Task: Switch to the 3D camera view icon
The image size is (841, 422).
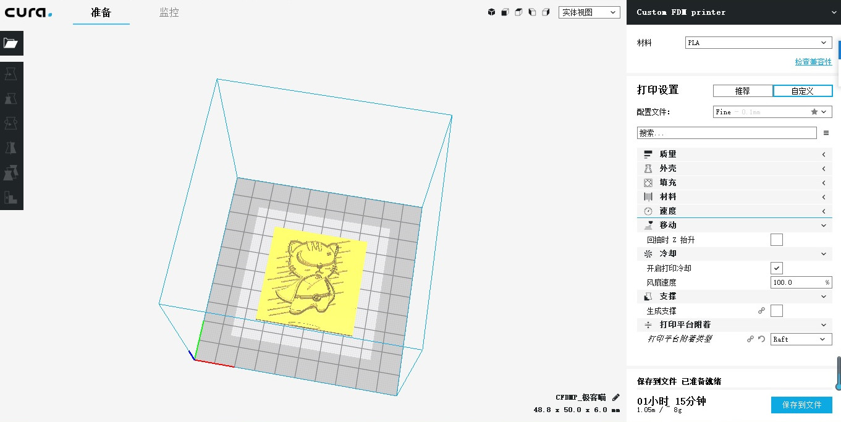Action: tap(491, 12)
